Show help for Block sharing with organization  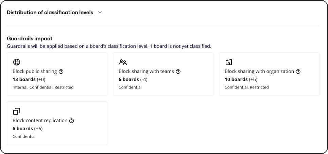298,72
